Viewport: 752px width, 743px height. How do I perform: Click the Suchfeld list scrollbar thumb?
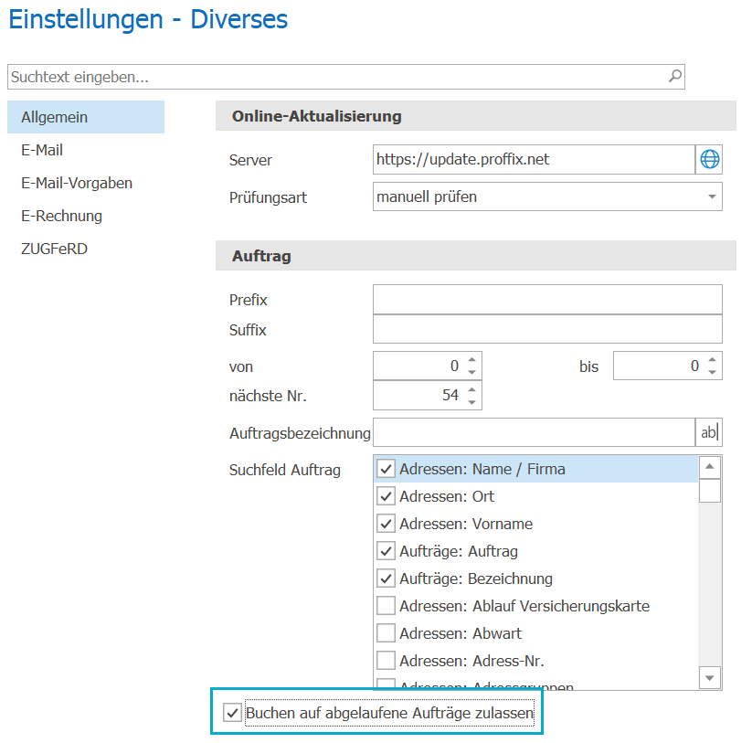pyautogui.click(x=710, y=490)
